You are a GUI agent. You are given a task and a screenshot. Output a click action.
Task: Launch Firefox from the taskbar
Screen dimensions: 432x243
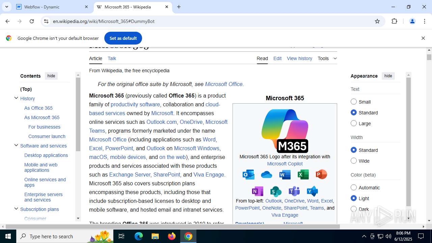(172, 236)
